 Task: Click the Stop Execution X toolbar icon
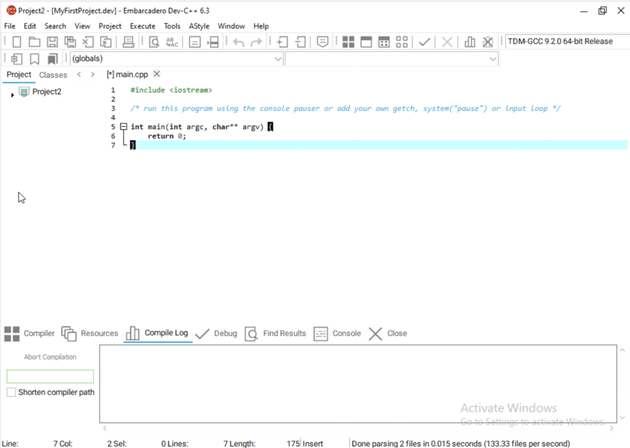[x=447, y=42]
